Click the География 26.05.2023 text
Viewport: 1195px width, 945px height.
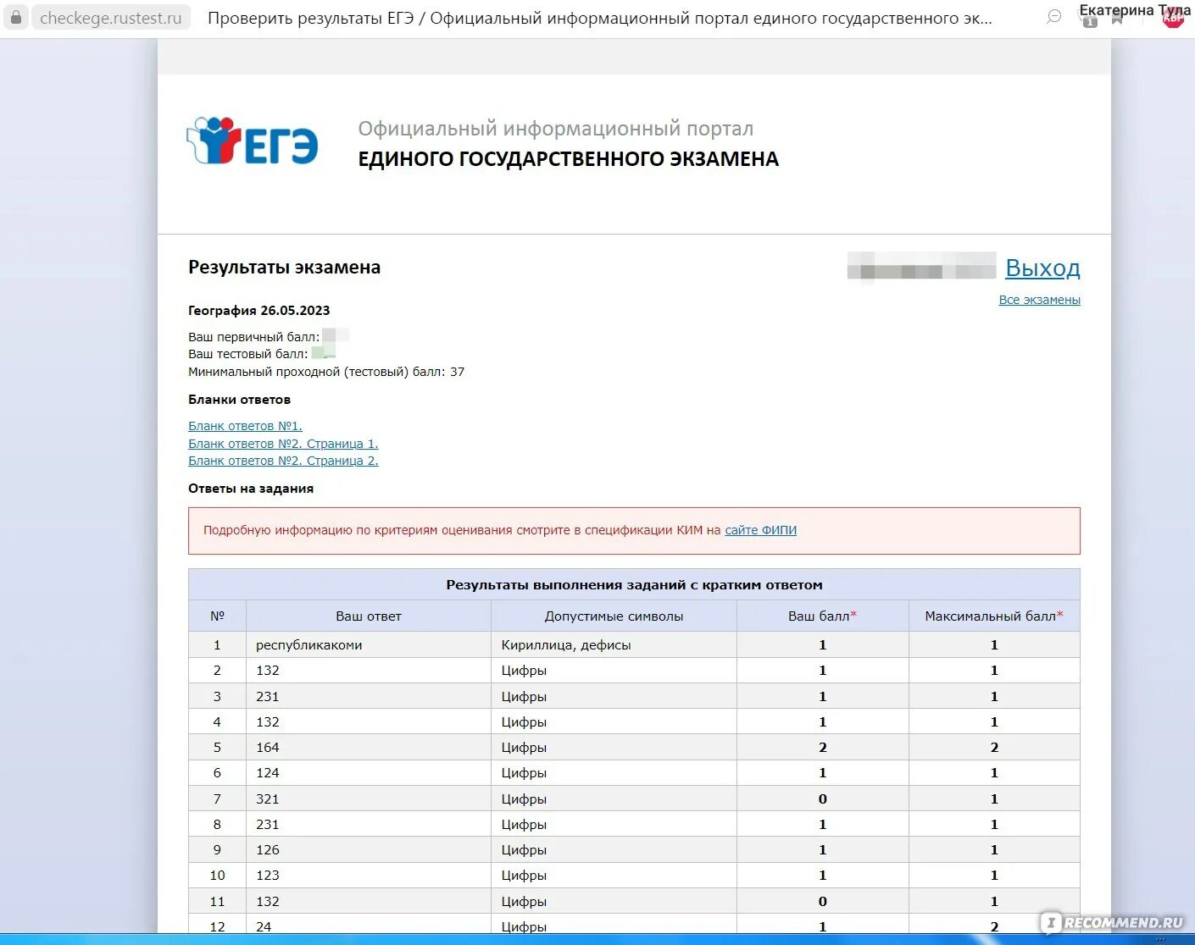point(258,311)
